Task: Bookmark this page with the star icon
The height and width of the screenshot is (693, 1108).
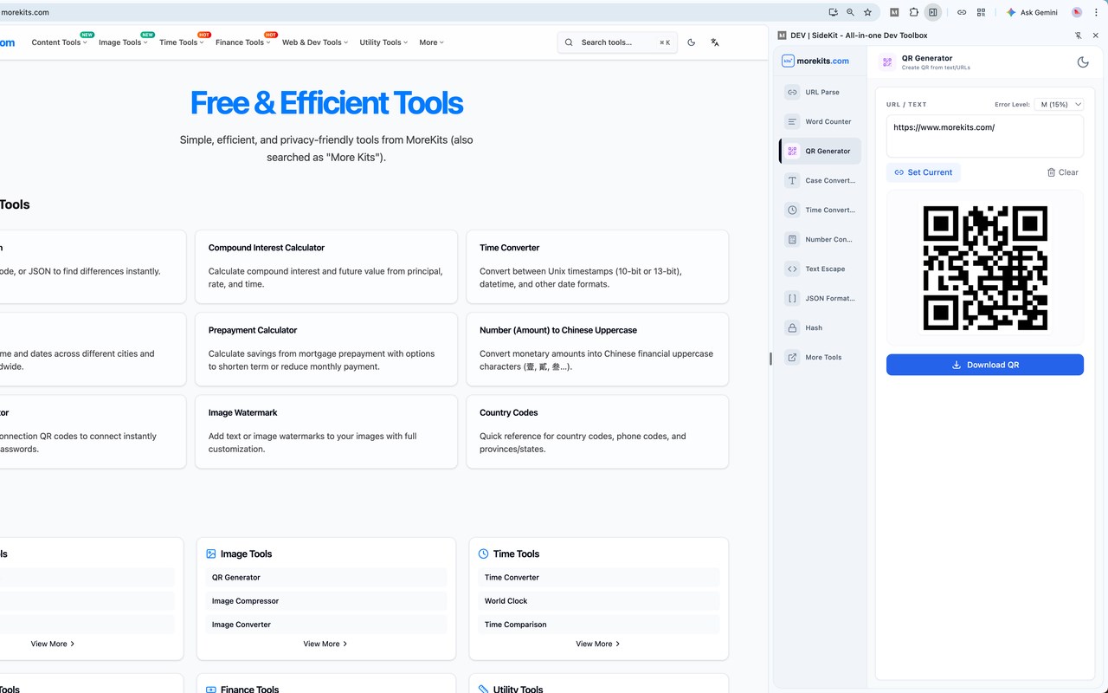Action: [867, 12]
